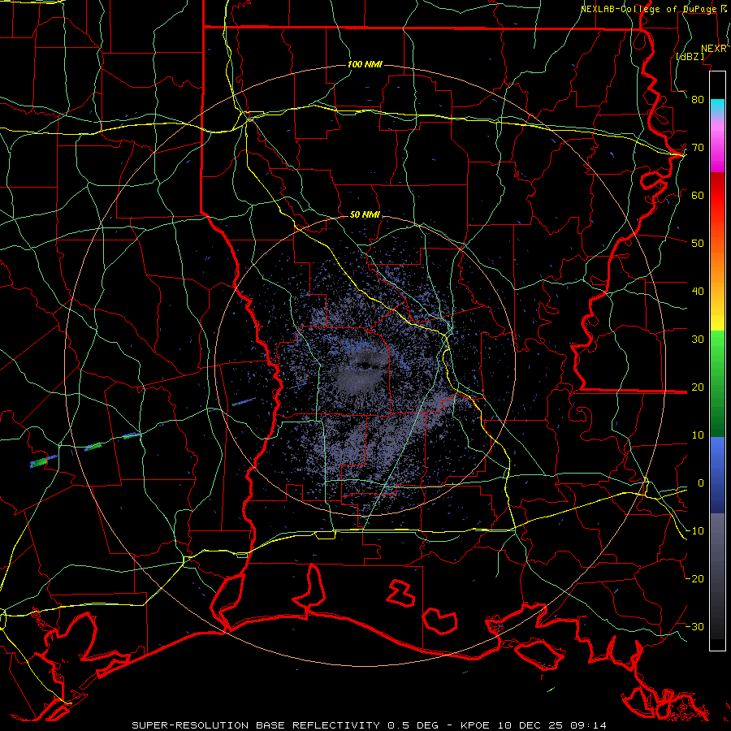Image resolution: width=731 pixels, height=731 pixels.
Task: Click the gray segment of color bar
Action: point(717,576)
